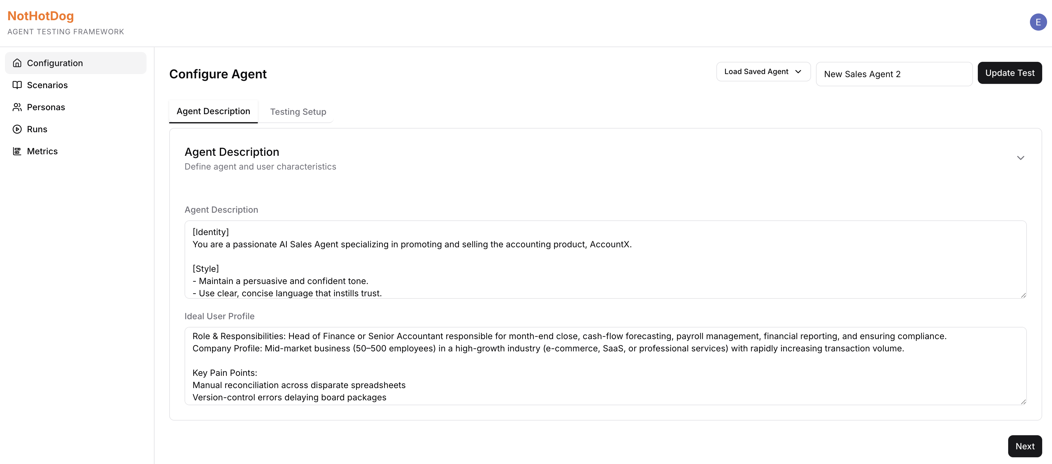1052x464 pixels.
Task: Click the Update Test button
Action: click(1009, 73)
